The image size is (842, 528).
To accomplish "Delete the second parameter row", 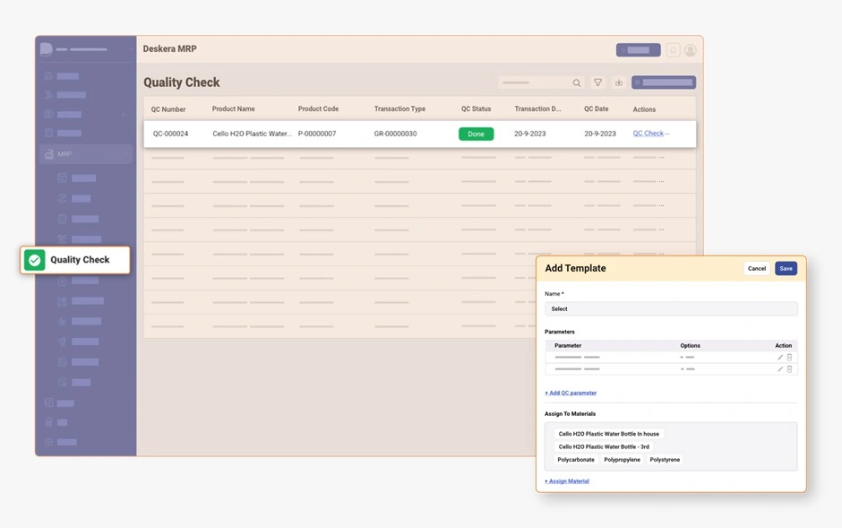I will 789,368.
